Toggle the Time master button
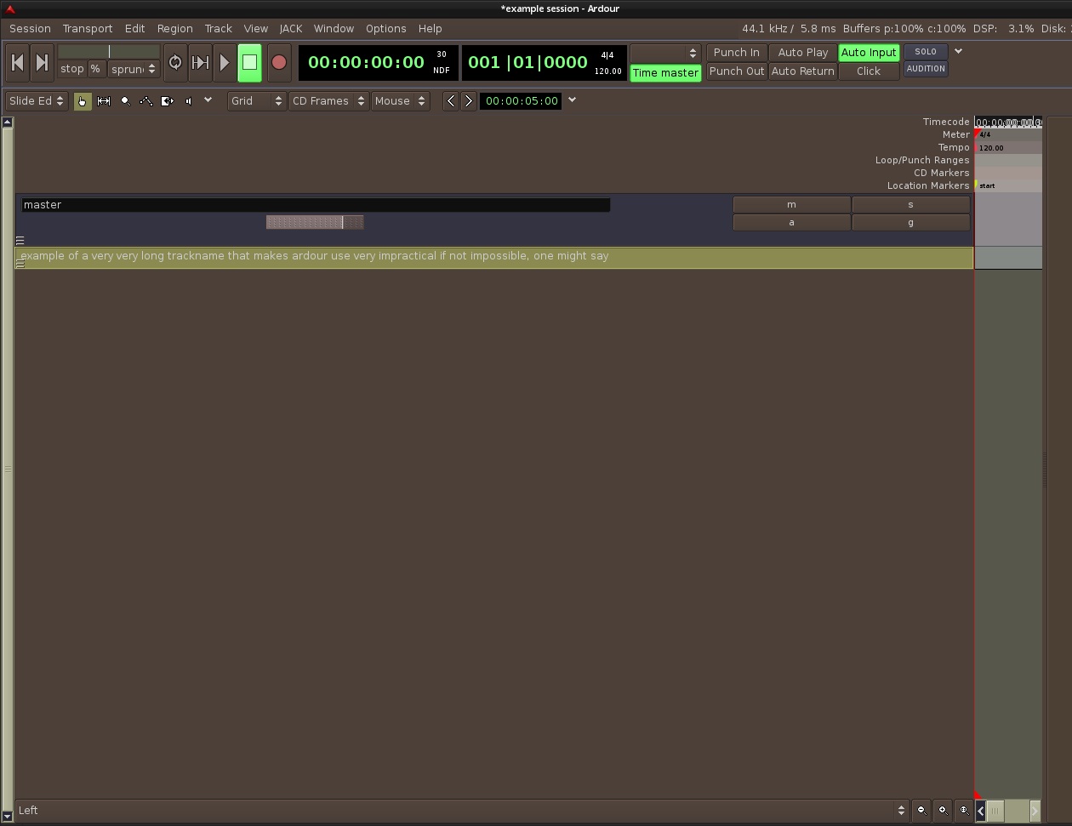This screenshot has width=1072, height=826. click(665, 73)
